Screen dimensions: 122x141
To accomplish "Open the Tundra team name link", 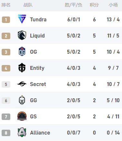I will pyautogui.click(x=38, y=19).
